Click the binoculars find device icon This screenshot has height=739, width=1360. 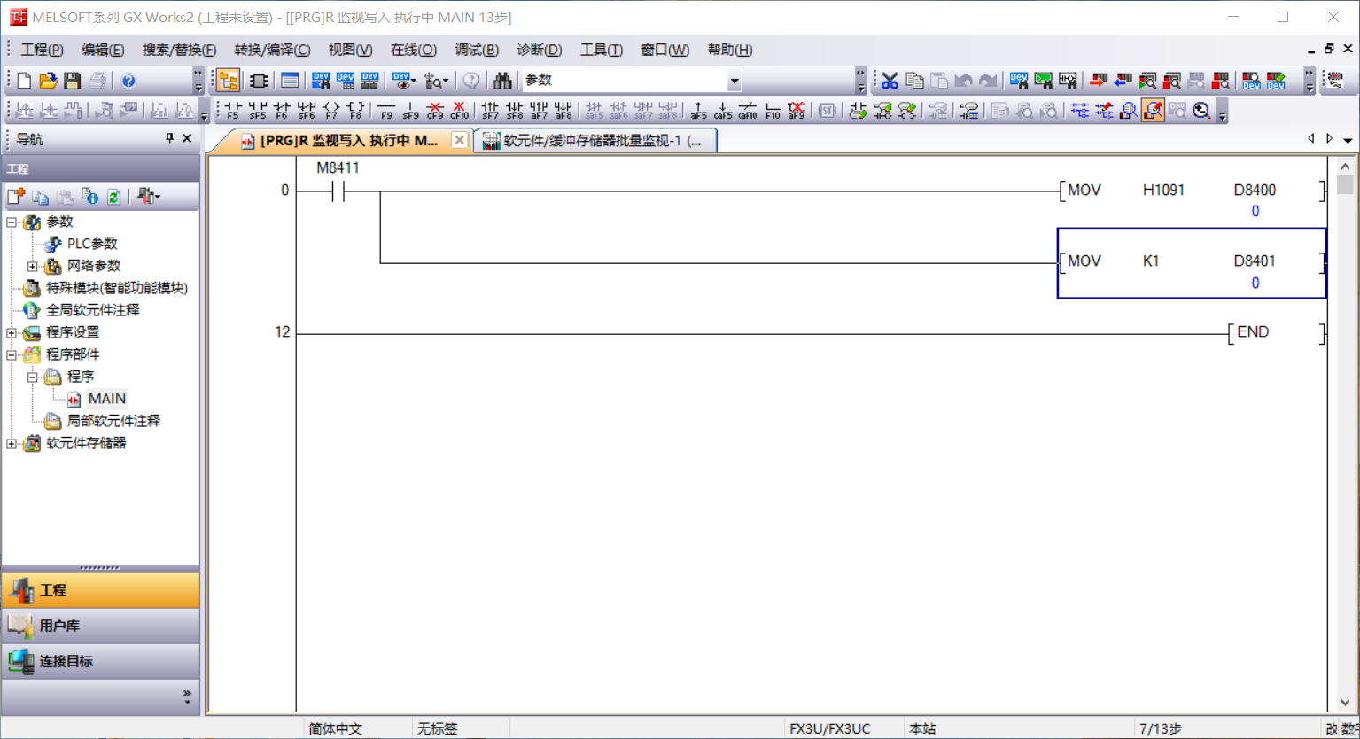point(502,81)
